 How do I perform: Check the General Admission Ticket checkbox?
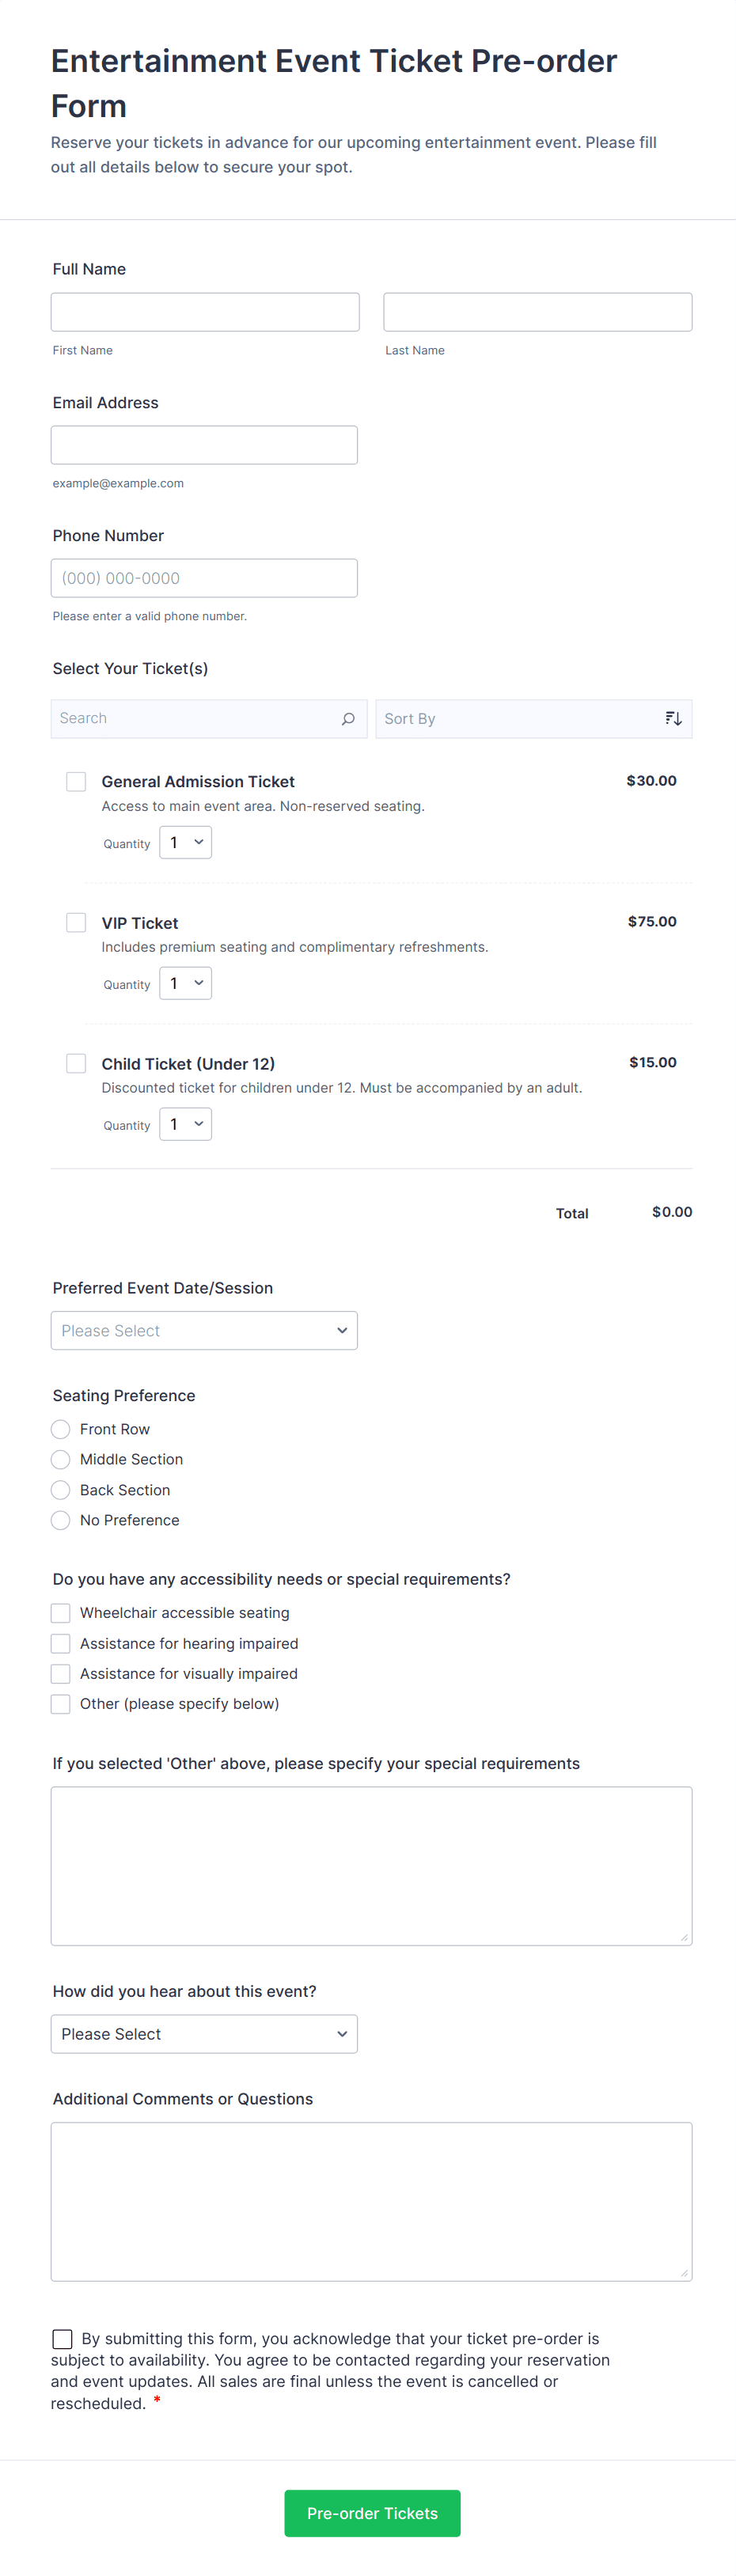click(x=76, y=781)
